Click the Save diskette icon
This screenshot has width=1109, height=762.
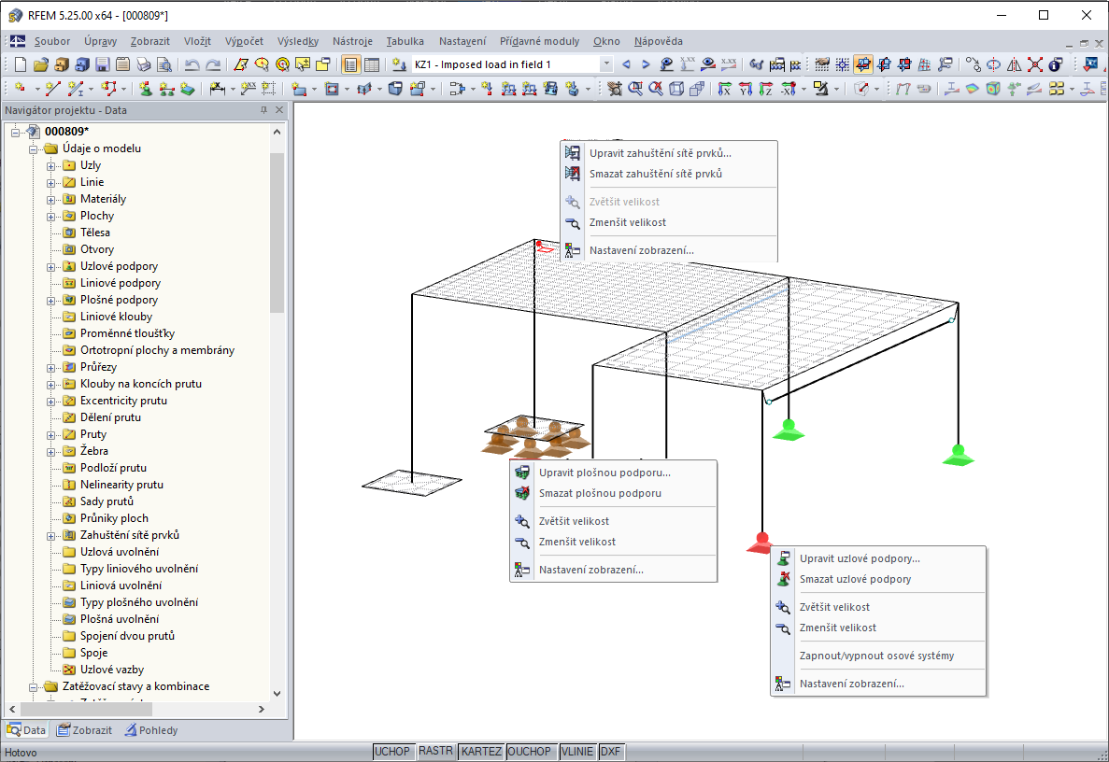(x=103, y=64)
